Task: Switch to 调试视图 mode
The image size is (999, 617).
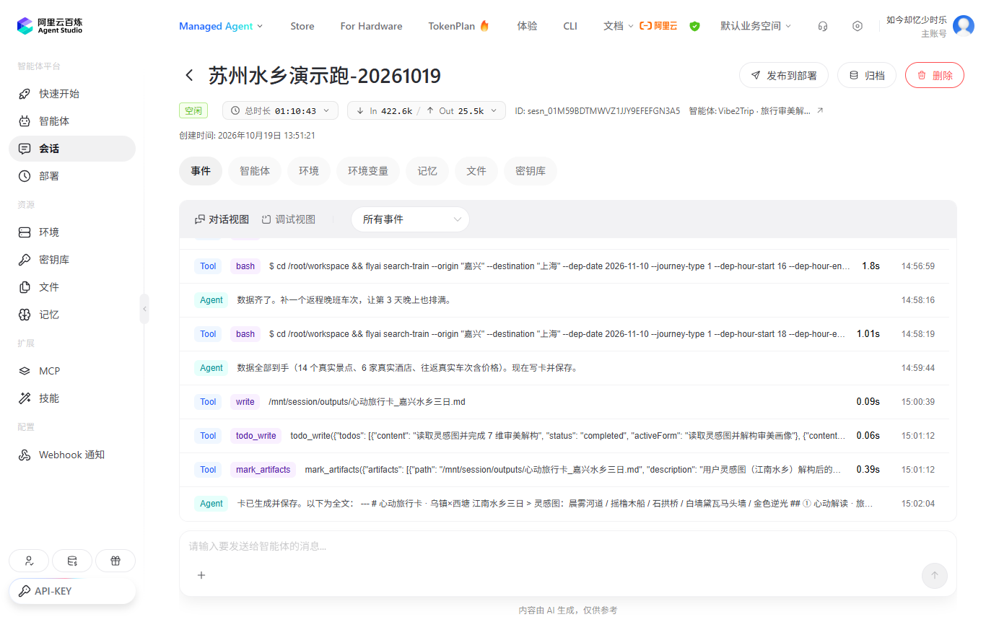Action: click(x=288, y=219)
